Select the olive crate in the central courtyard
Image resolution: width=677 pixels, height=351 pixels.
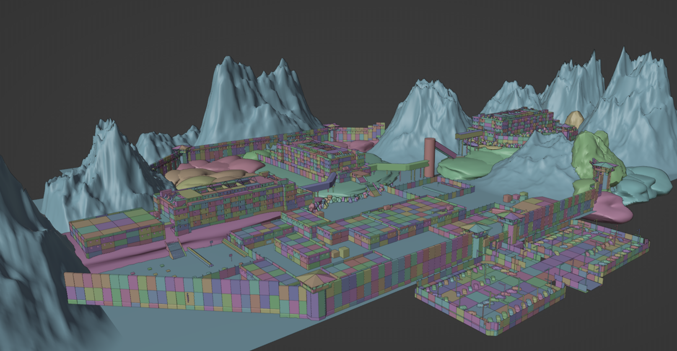pyautogui.click(x=344, y=252)
